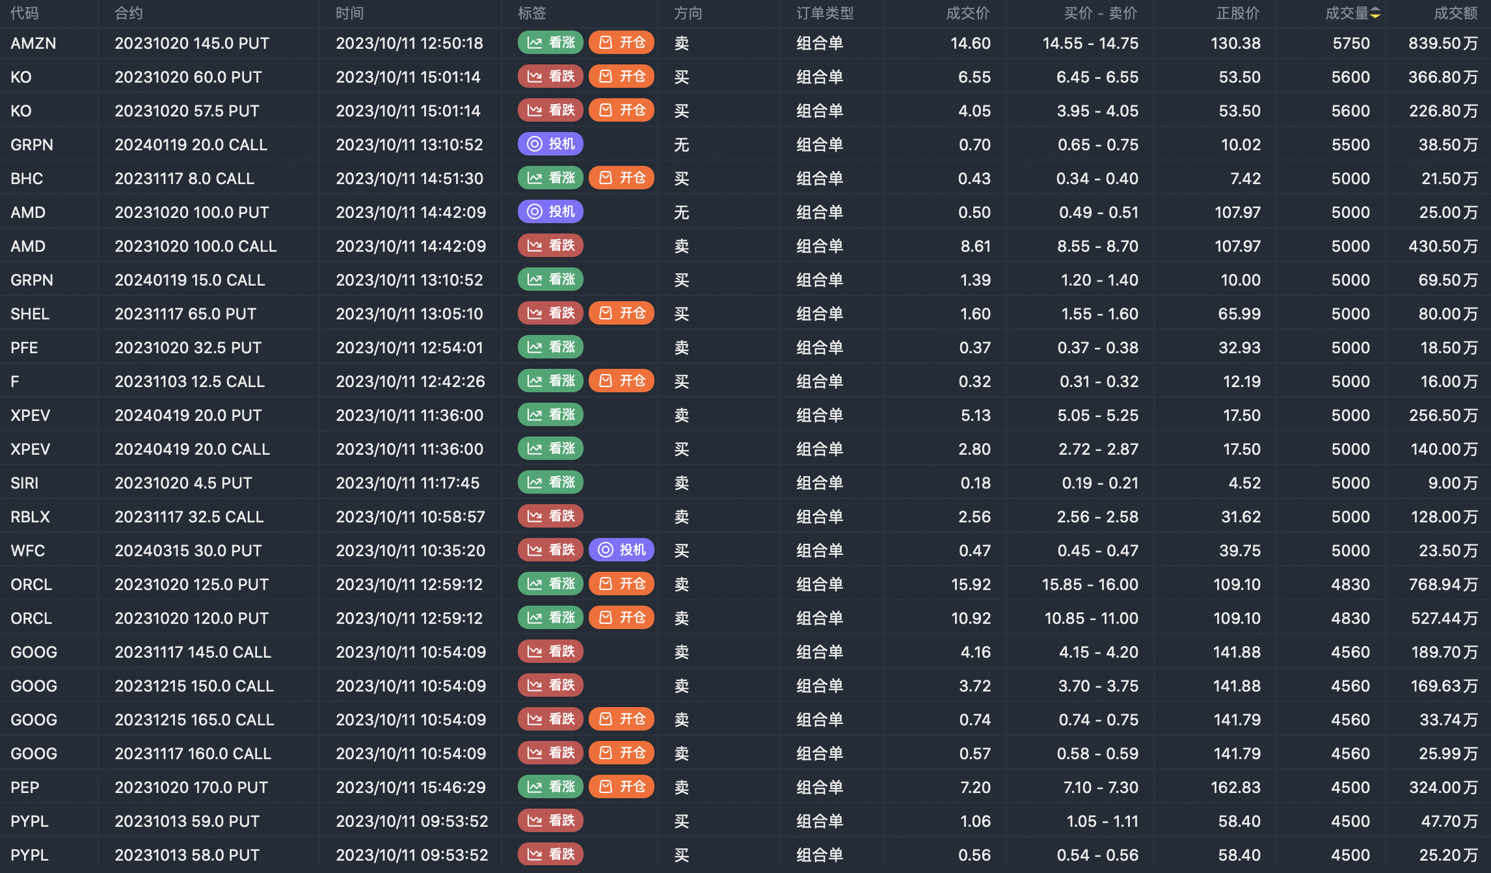Click the 看涨 tag in the AMZN 145.0 PUT row
This screenshot has height=873, width=1491.
coord(550,43)
